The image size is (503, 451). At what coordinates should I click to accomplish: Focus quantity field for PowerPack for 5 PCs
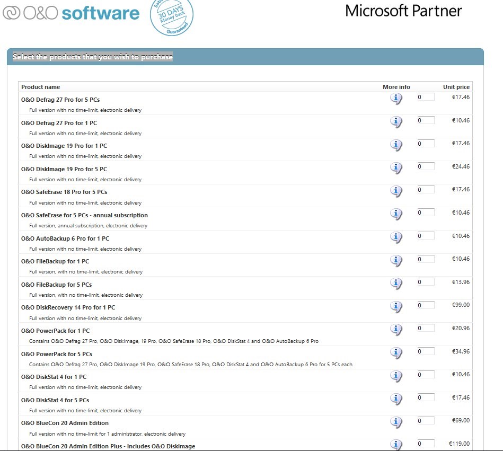pyautogui.click(x=426, y=351)
